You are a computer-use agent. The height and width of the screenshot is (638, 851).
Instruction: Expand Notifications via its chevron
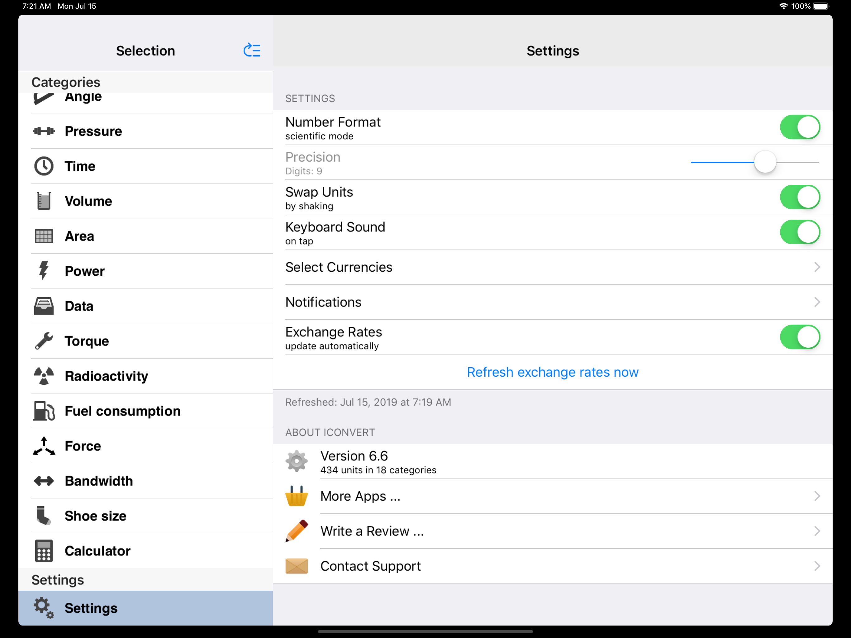click(x=817, y=302)
